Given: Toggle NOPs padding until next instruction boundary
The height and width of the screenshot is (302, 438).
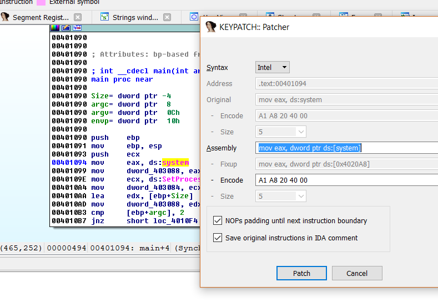Looking at the screenshot, I should [218, 220].
